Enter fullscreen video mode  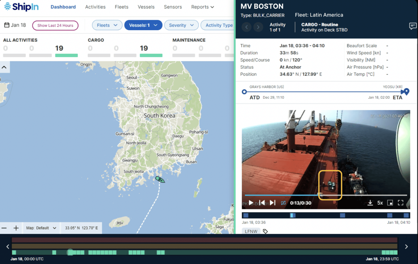coord(400,203)
